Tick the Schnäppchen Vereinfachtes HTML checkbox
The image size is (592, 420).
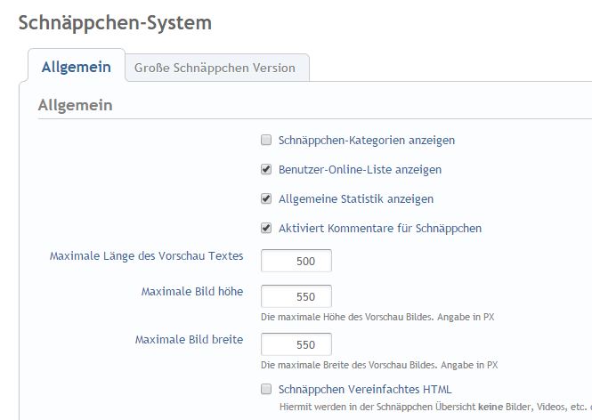pyautogui.click(x=266, y=389)
